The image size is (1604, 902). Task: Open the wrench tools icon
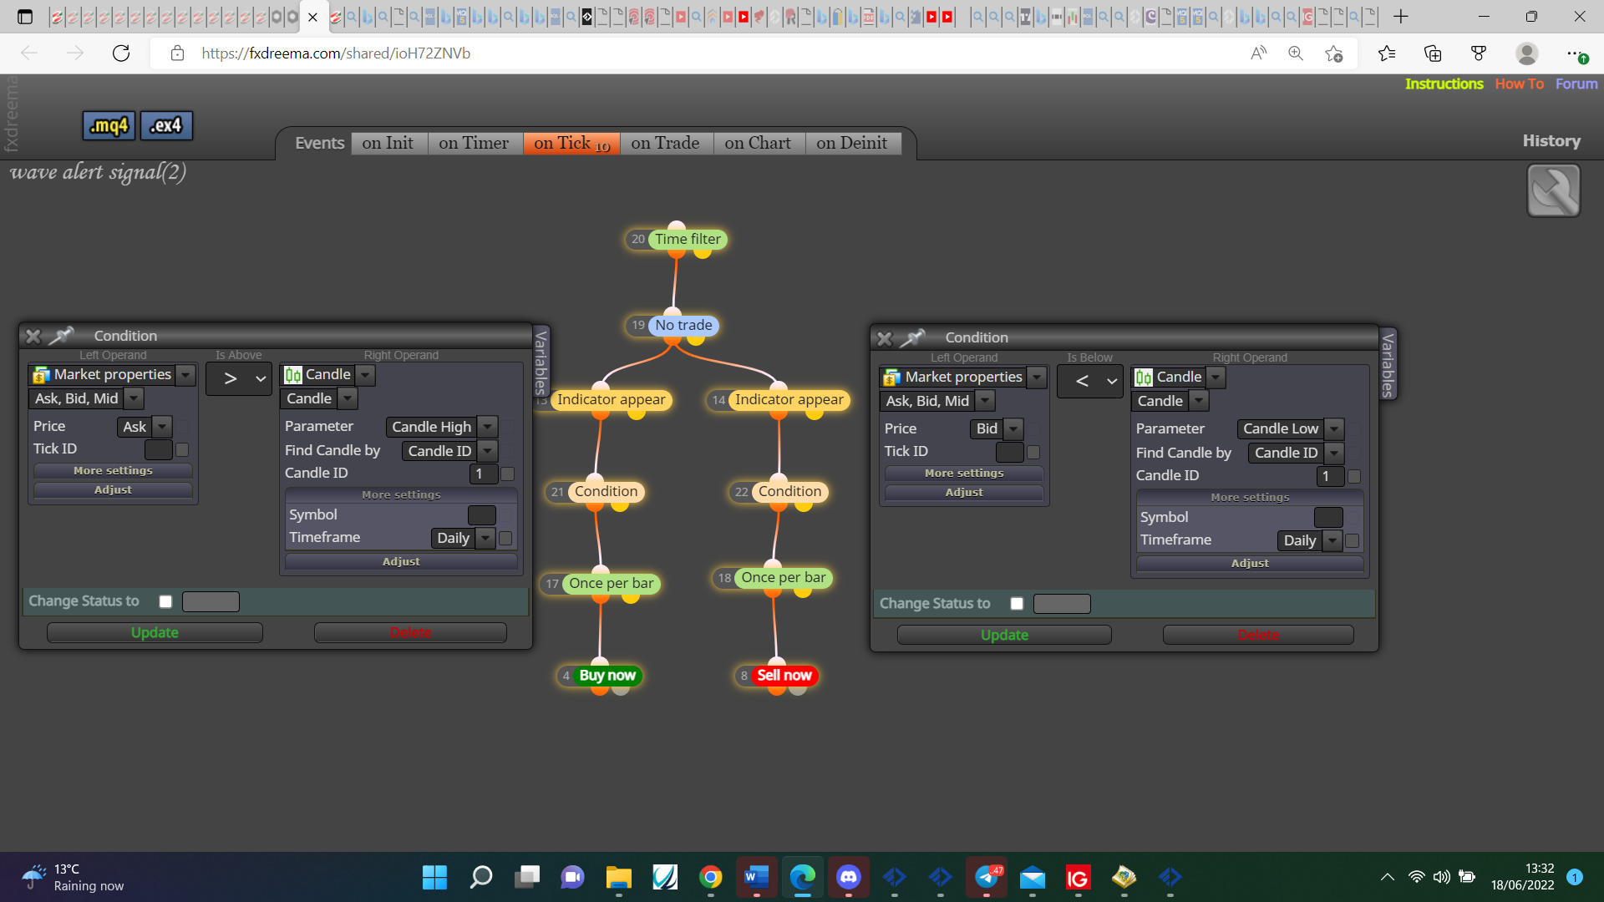pyautogui.click(x=1553, y=190)
